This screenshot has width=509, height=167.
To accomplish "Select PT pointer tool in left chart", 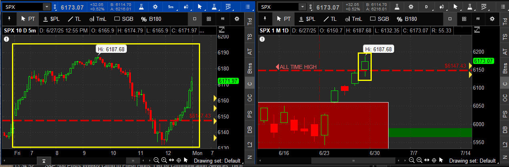I will [x=27, y=19].
